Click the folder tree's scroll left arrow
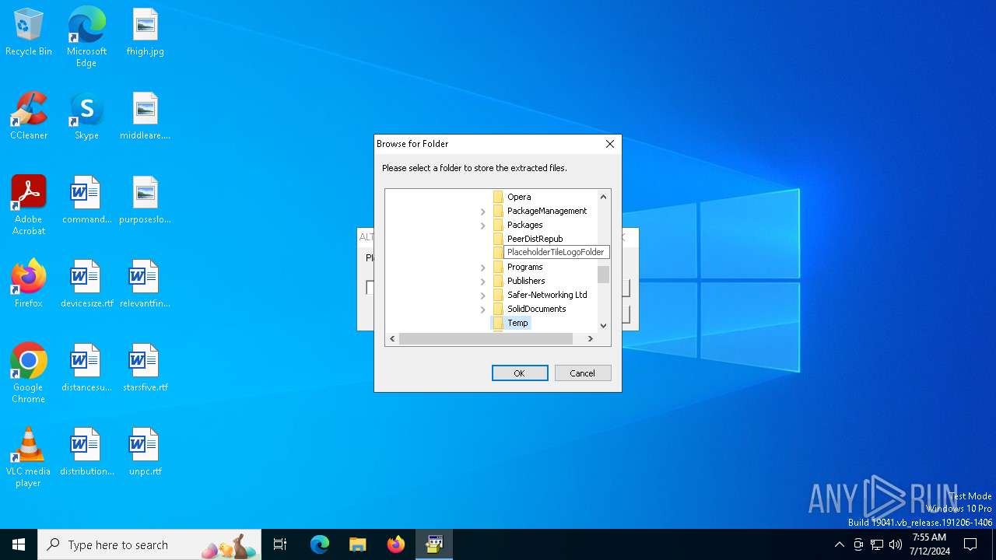This screenshot has height=560, width=996. (392, 339)
